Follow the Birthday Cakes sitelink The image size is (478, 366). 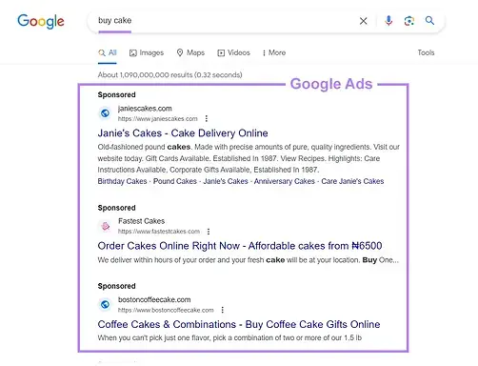click(122, 181)
